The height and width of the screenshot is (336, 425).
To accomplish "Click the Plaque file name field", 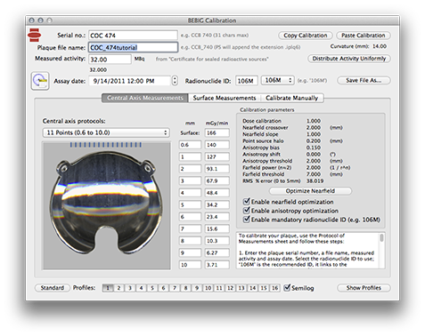I will click(x=133, y=47).
